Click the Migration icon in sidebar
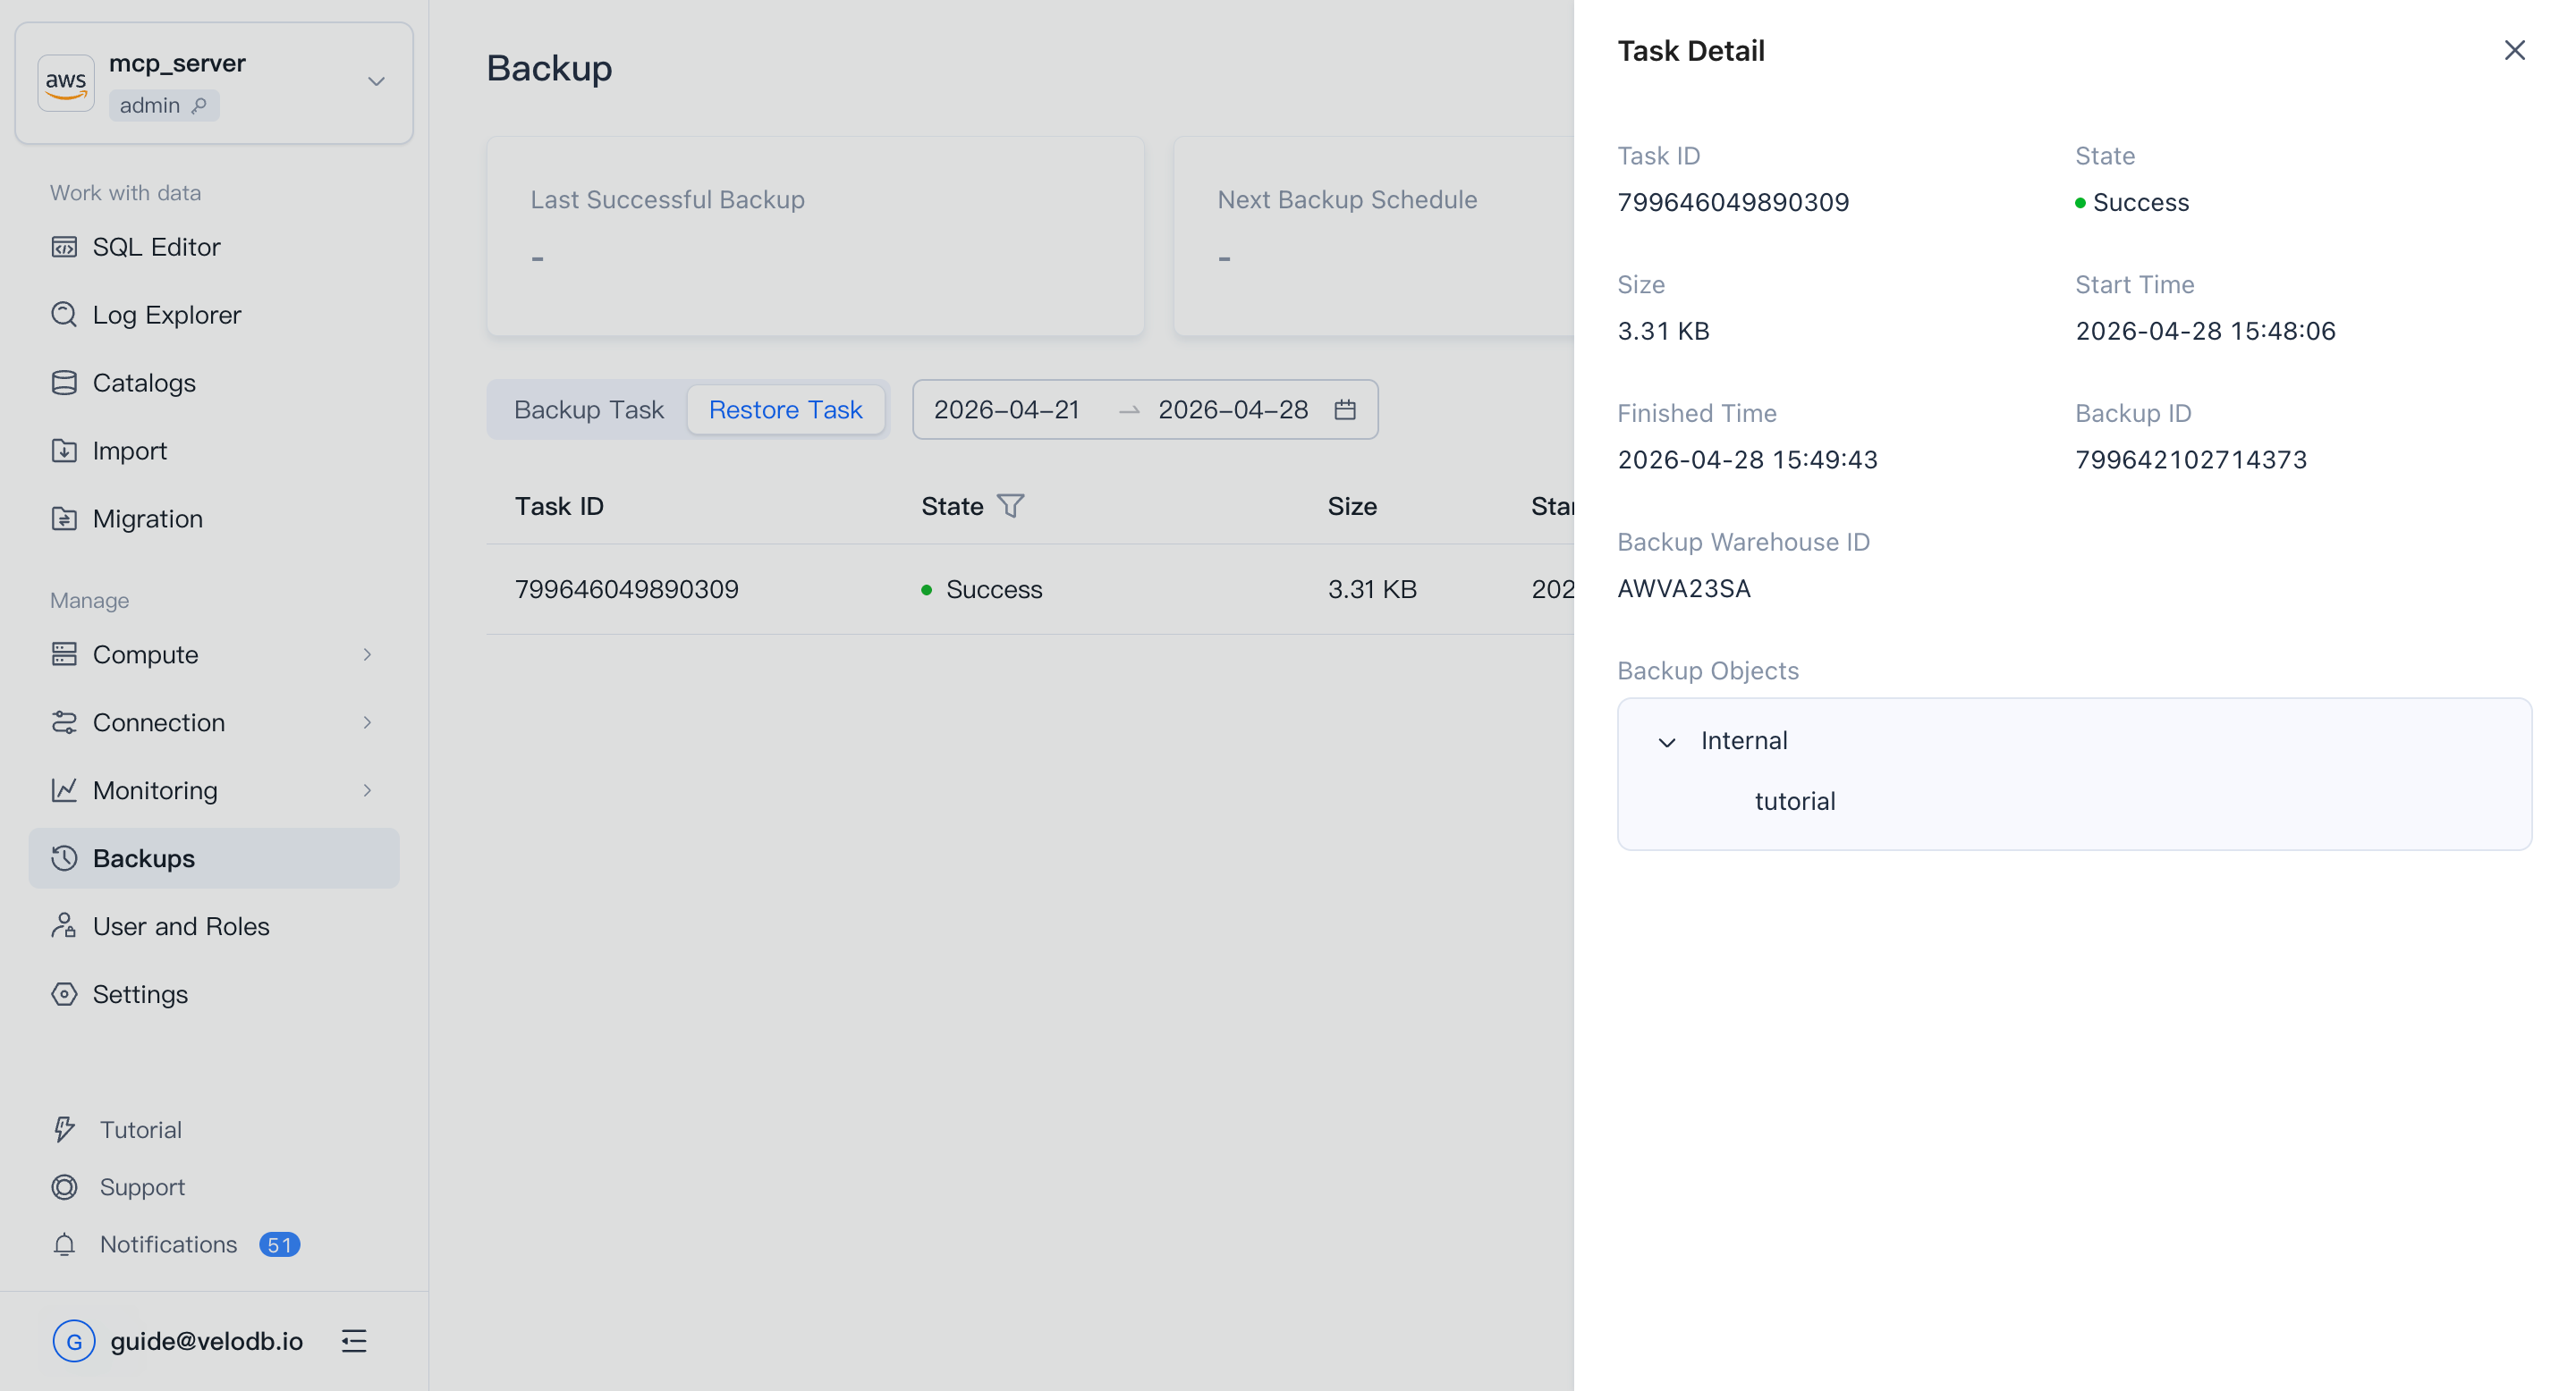Screen dimensions: 2576x1391 [64, 518]
